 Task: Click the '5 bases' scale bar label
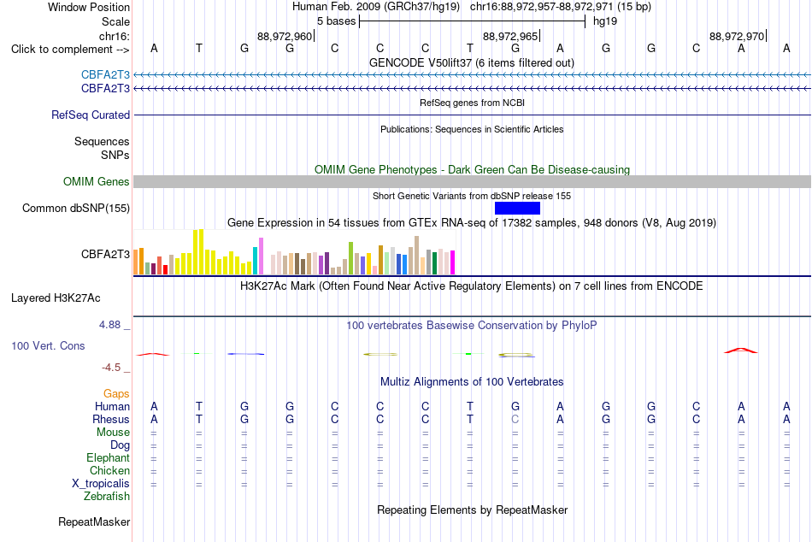(336, 21)
